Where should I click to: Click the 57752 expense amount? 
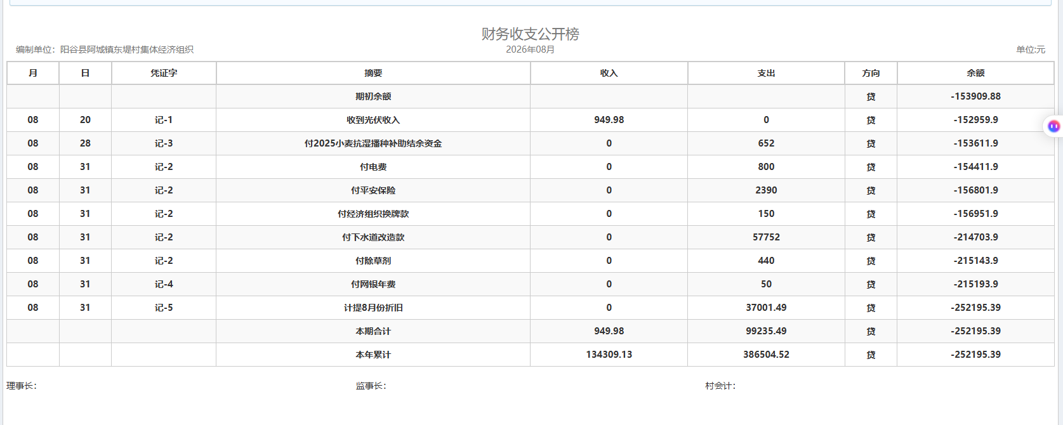pyautogui.click(x=766, y=237)
